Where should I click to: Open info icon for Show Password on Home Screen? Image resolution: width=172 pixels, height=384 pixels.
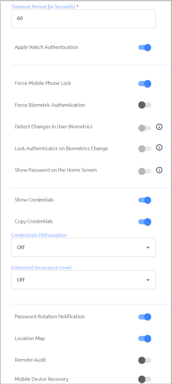[x=159, y=170]
